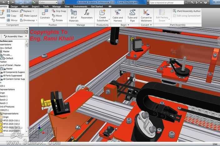
Task: Expand the Begin panel dropdown
Action: coord(128,25)
